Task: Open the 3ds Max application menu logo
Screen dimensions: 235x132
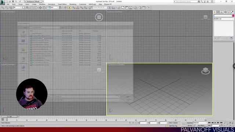Action: (x=3, y=3)
